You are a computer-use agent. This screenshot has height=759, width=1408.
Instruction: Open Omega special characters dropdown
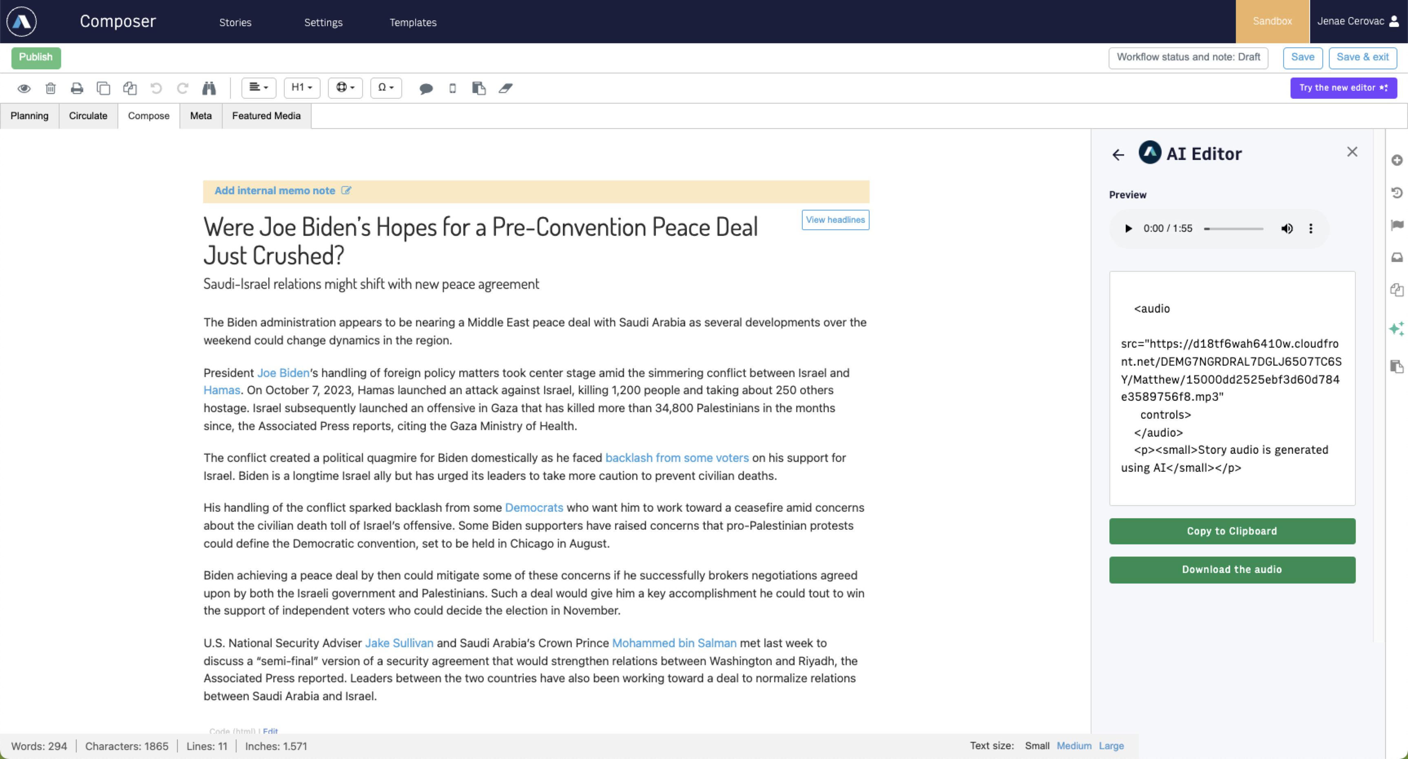[x=386, y=88]
